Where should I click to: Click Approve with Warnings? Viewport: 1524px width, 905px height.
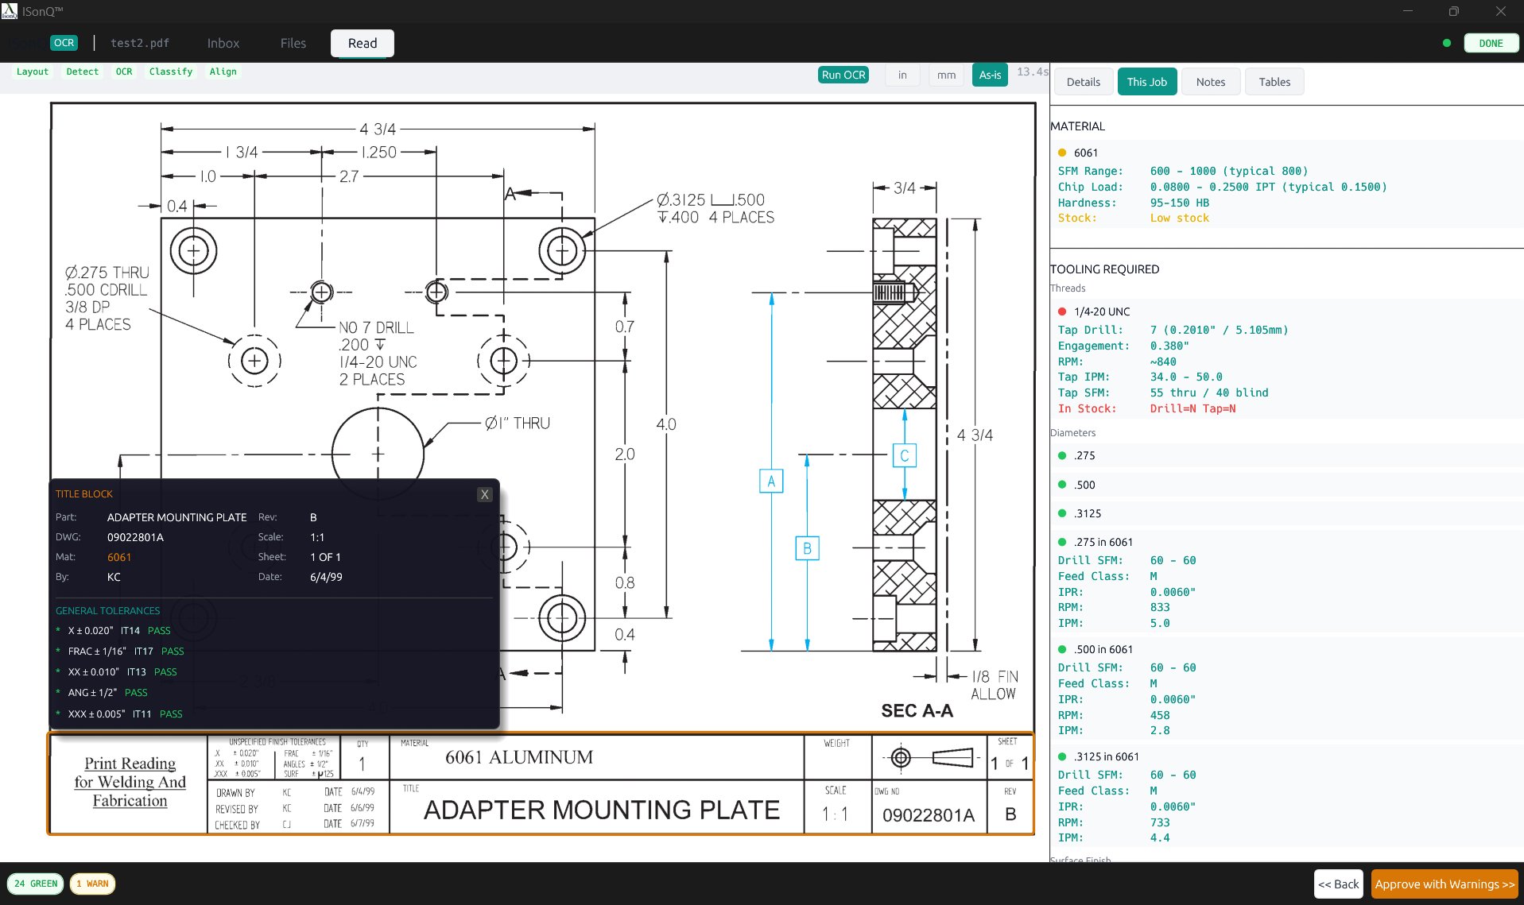(x=1444, y=884)
